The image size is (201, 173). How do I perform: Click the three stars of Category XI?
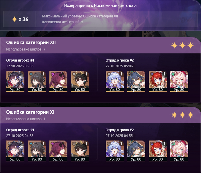182,115
